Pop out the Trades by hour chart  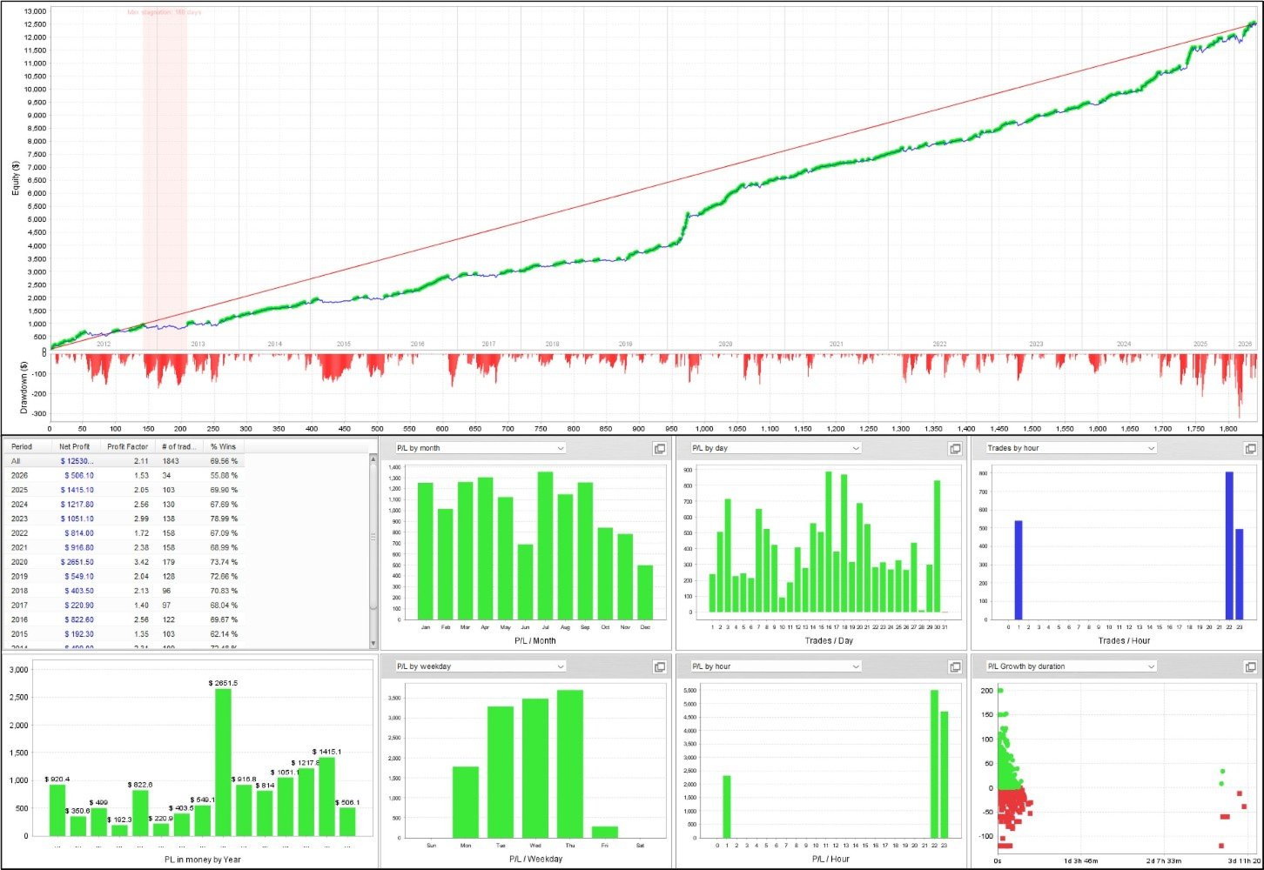1250,449
